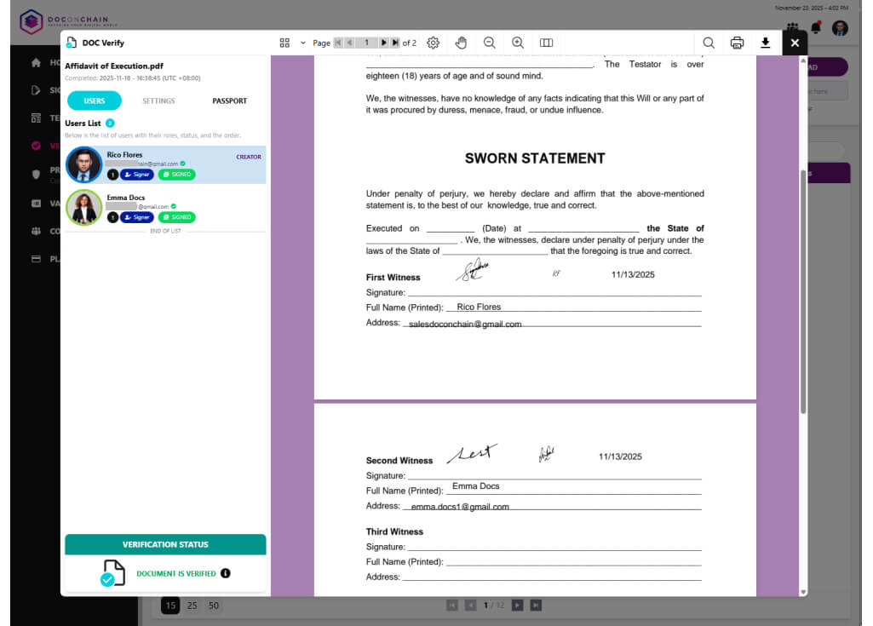Go to last page in background table
The height and width of the screenshot is (626, 873).
[x=536, y=606]
